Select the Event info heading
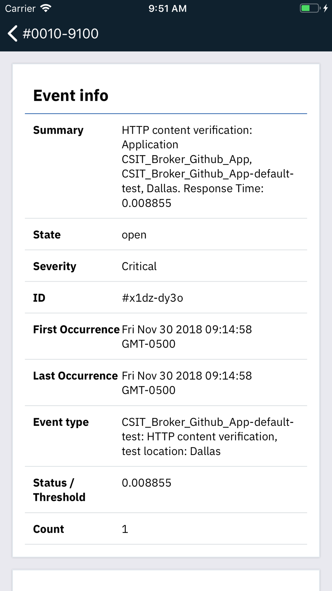This screenshot has height=591, width=332. click(71, 96)
